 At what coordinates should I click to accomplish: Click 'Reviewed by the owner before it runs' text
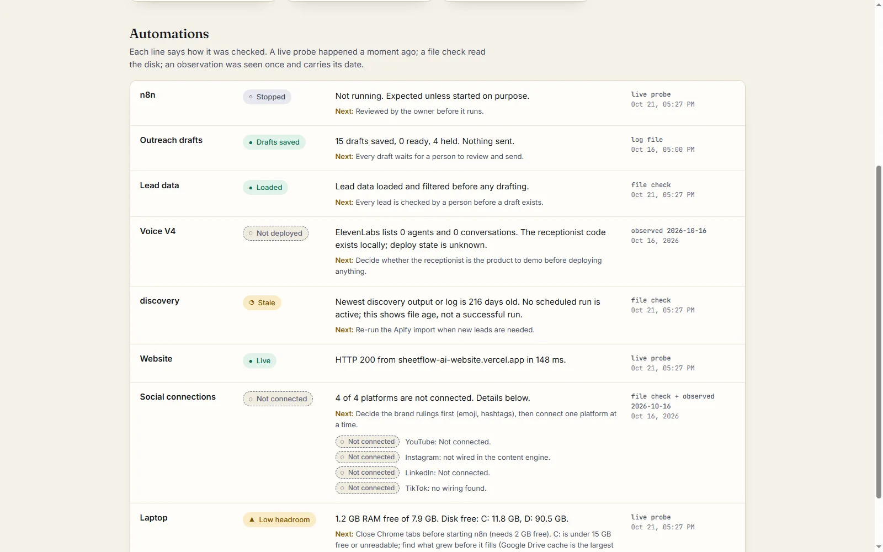pyautogui.click(x=419, y=112)
